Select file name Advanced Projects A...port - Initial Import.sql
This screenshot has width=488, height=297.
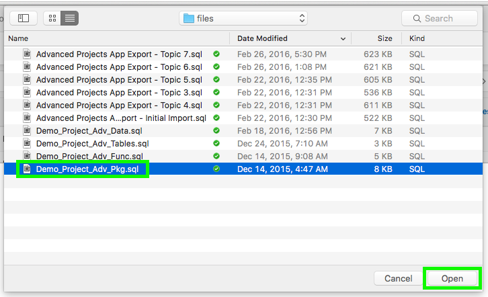(x=121, y=118)
